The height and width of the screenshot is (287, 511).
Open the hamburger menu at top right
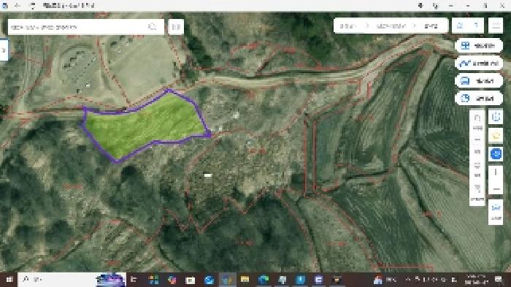click(x=496, y=26)
